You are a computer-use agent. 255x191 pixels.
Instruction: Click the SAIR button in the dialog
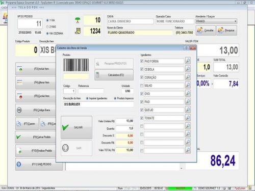(x=76, y=148)
